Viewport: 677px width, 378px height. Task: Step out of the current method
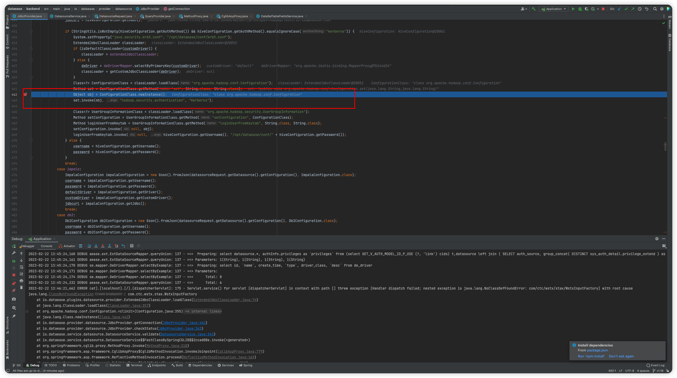[110, 246]
